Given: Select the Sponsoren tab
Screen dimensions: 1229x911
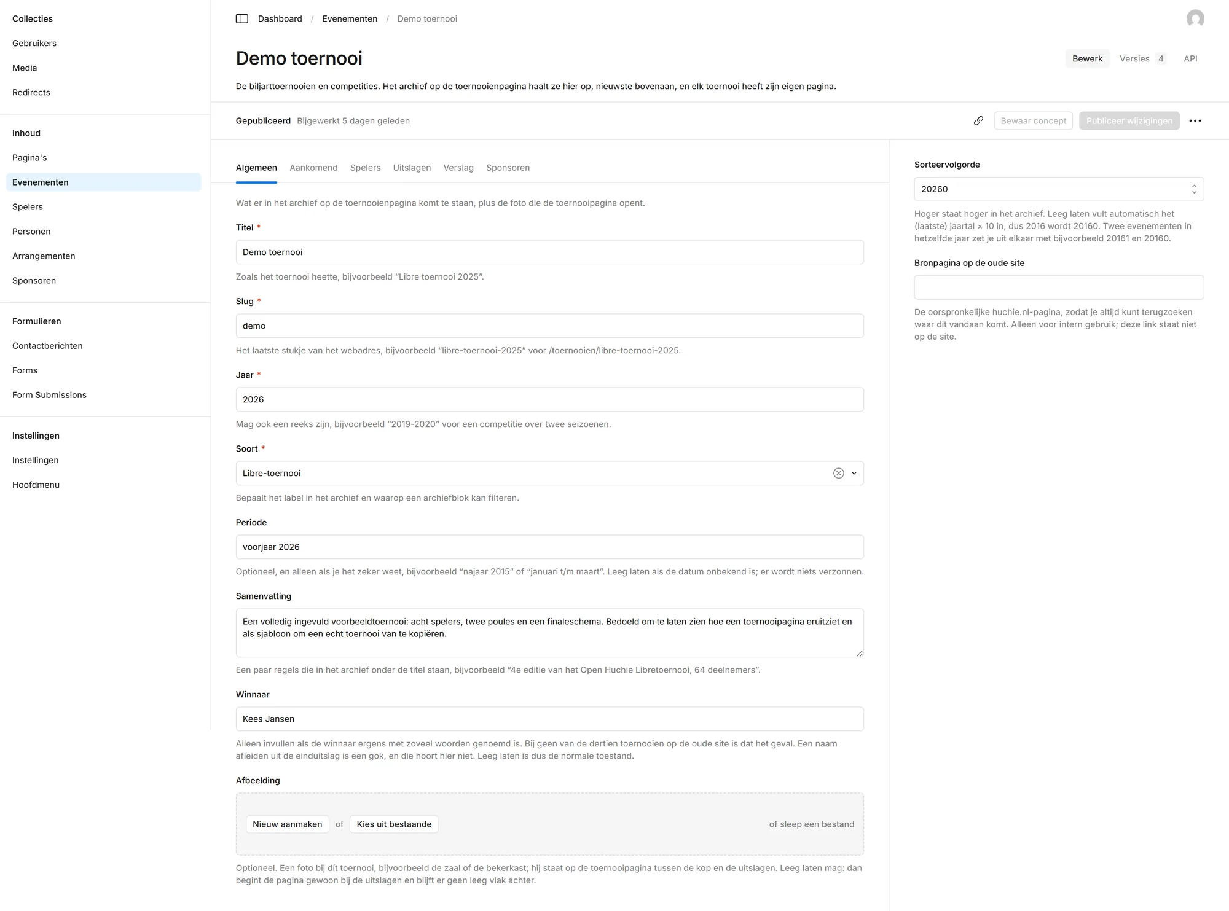Looking at the screenshot, I should coord(508,168).
